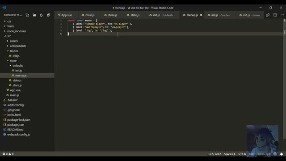
Task: Open store.js in the file tree
Action: [x=17, y=85]
